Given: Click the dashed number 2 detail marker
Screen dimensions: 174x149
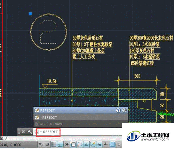Looking at the screenshot, I should coord(48,32).
